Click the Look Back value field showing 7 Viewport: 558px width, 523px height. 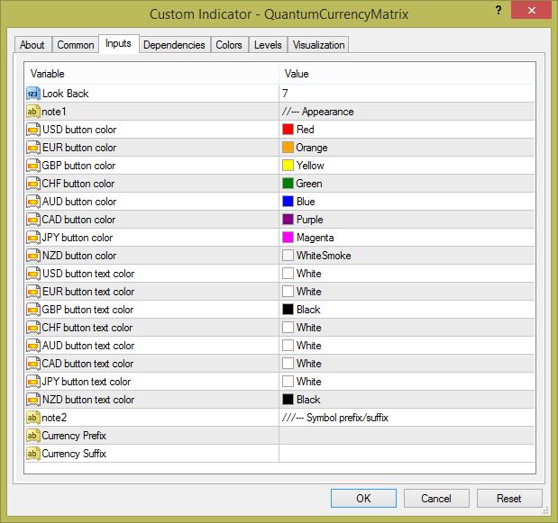click(406, 94)
